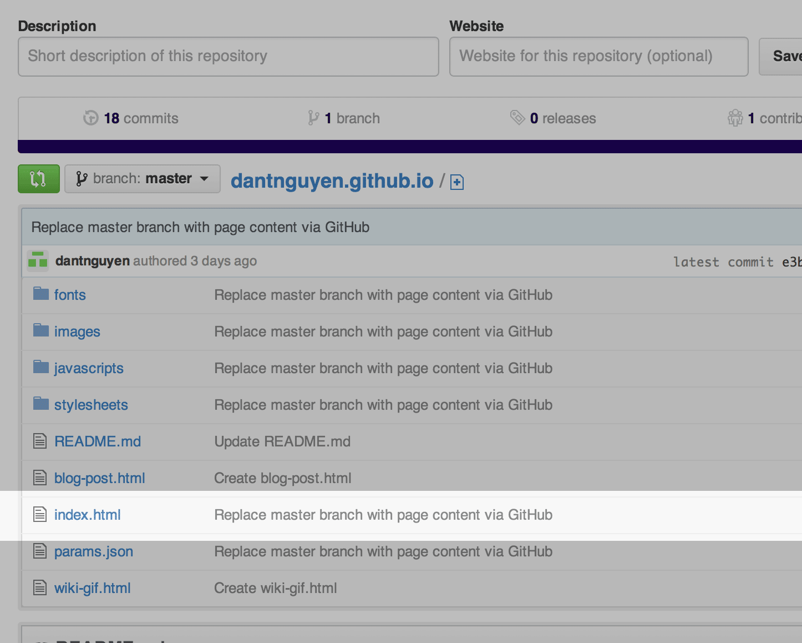Click the green compare and review button
802x643 pixels.
(x=39, y=179)
